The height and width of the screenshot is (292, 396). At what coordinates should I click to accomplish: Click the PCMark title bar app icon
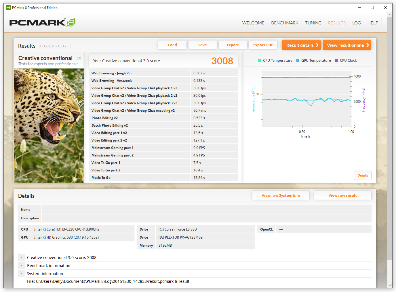click(8, 7)
